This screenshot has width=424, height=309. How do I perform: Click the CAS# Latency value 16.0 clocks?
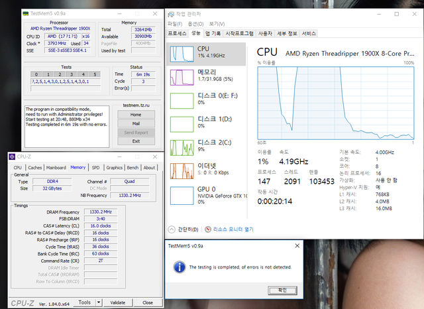tap(101, 225)
